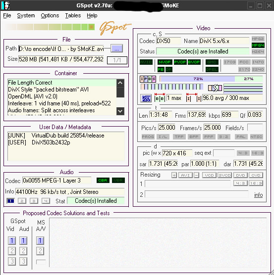Click the QPEL indicator
The width and height of the screenshot is (274, 275).
click(212, 69)
